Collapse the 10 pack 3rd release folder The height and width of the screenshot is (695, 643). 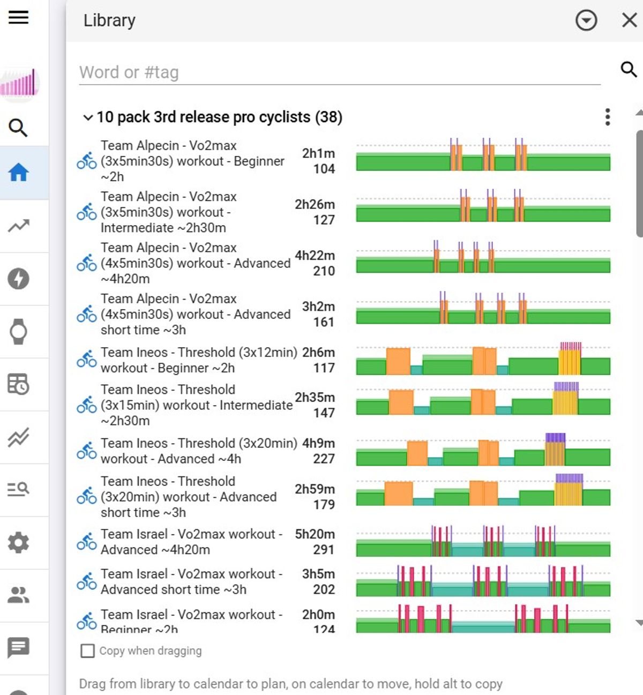pos(88,117)
